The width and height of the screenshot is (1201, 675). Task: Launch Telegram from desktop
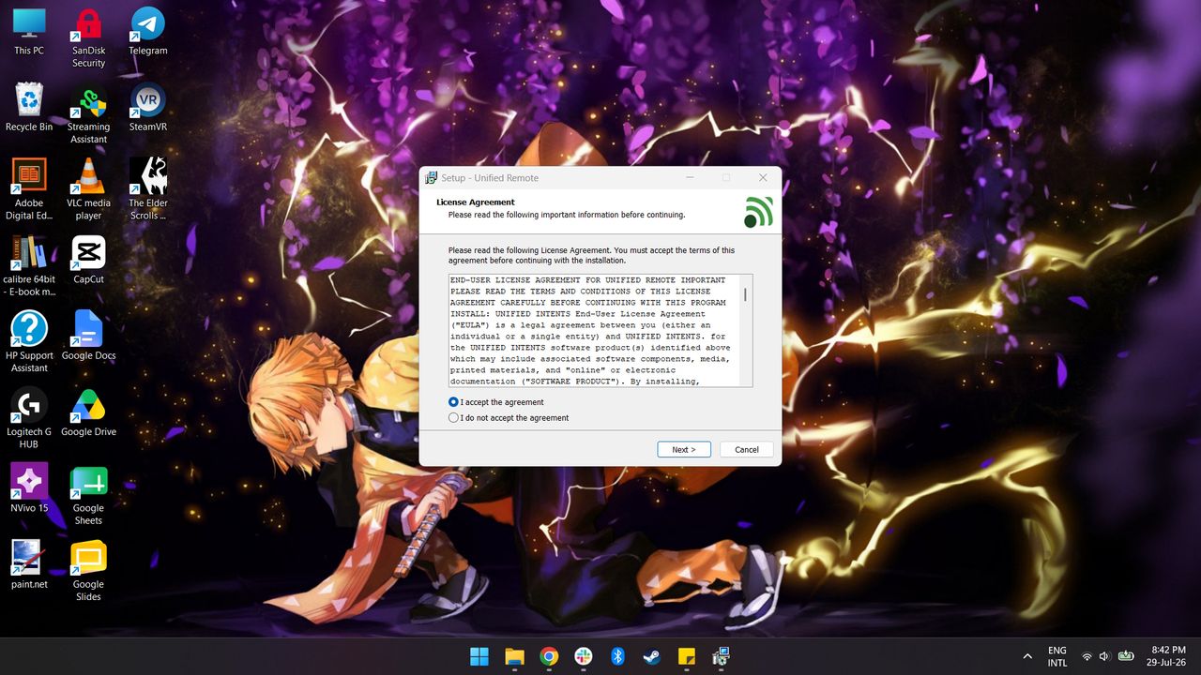click(147, 31)
